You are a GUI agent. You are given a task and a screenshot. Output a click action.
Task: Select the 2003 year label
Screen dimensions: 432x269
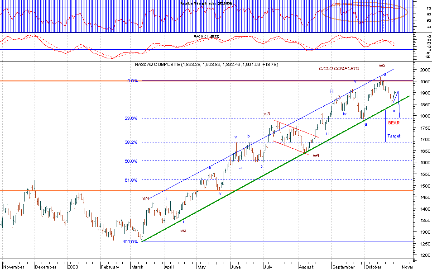coord(73,267)
